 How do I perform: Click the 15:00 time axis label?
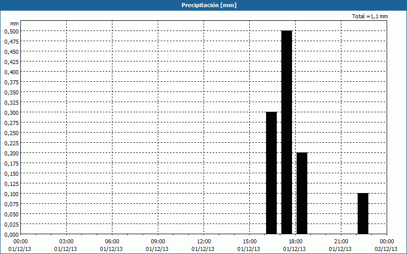pyautogui.click(x=249, y=242)
